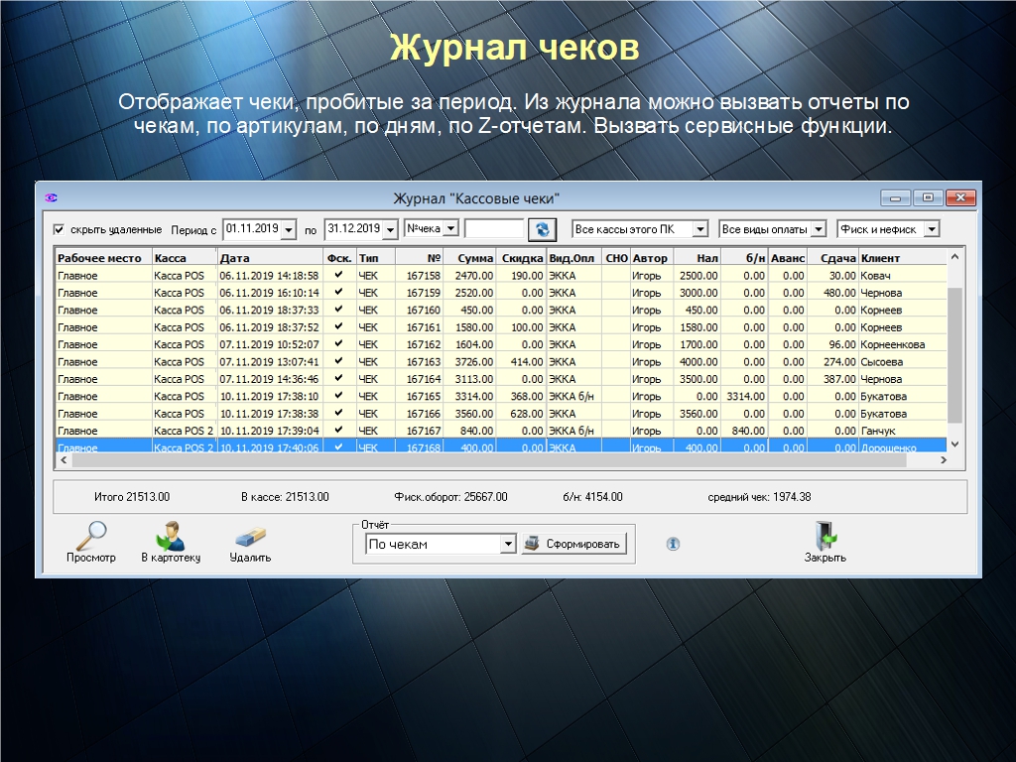Toggle Фск. checkmark for receipt 167165
Viewport: 1016px width, 762px height.
coord(339,396)
